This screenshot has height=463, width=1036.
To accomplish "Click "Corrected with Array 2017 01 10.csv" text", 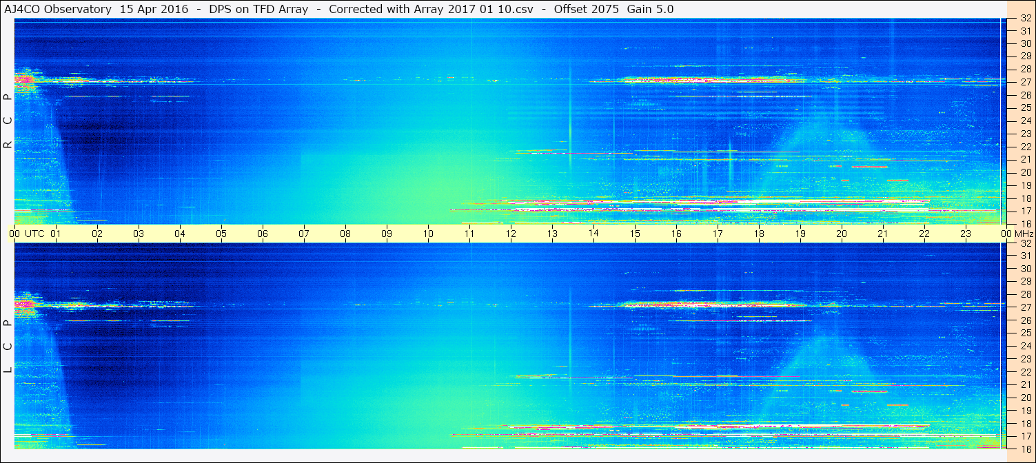I will click(x=431, y=10).
